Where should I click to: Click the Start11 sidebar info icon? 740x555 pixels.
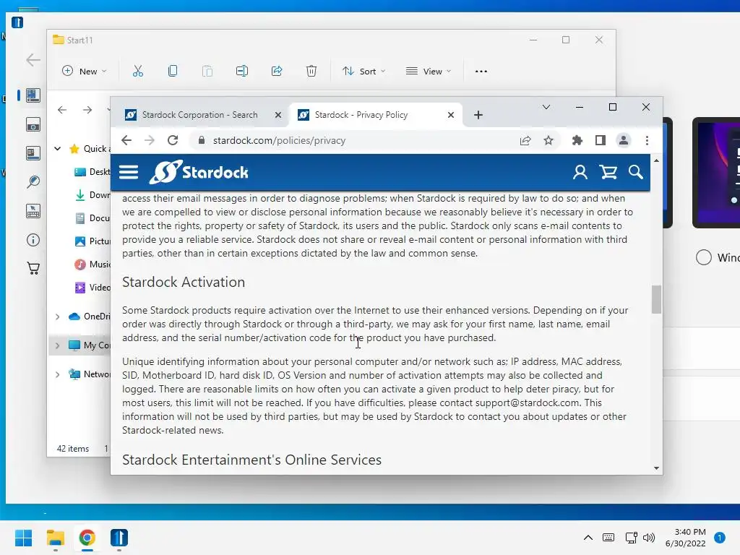tap(33, 240)
